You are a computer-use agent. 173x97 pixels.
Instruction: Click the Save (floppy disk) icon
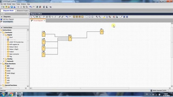coord(12,7)
